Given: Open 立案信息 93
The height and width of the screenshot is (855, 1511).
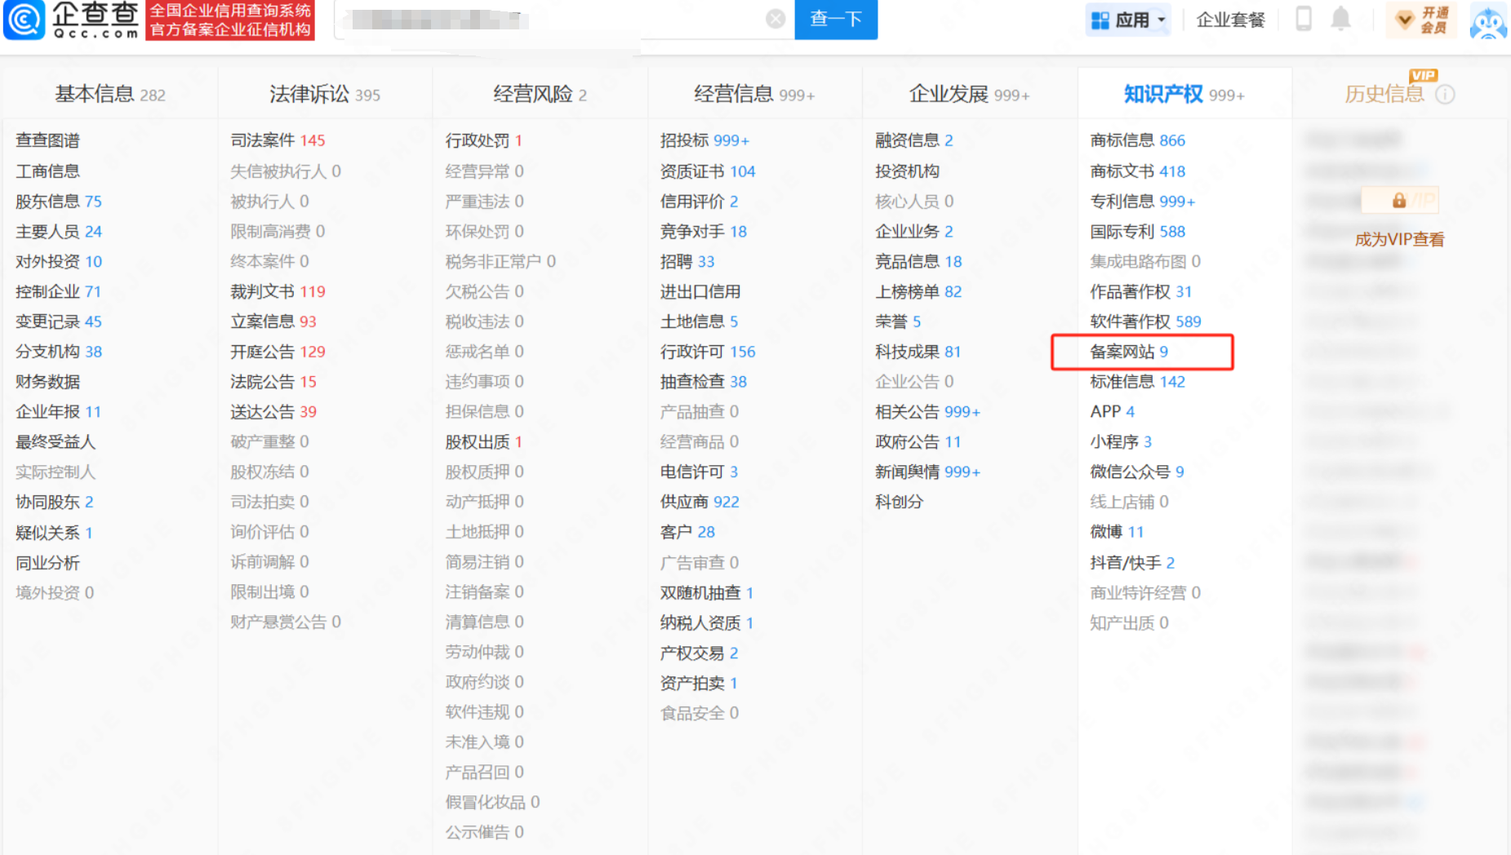Looking at the screenshot, I should 273,322.
